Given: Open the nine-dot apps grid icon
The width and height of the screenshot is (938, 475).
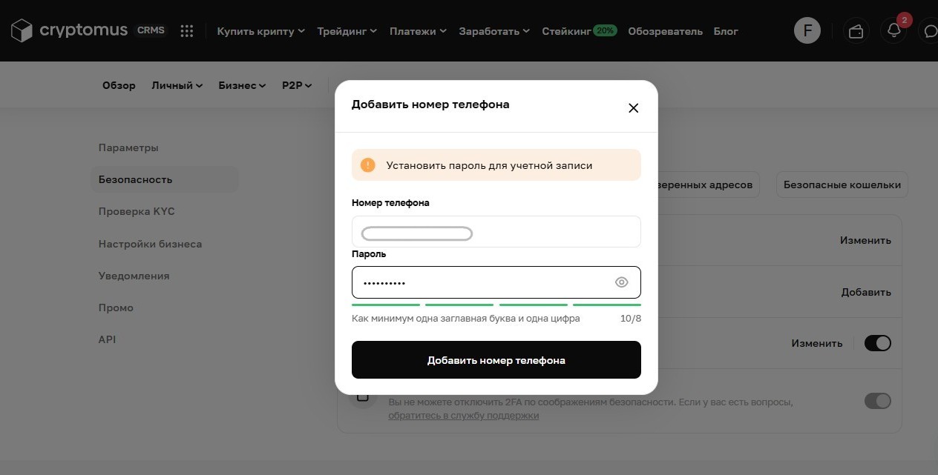Looking at the screenshot, I should point(187,31).
